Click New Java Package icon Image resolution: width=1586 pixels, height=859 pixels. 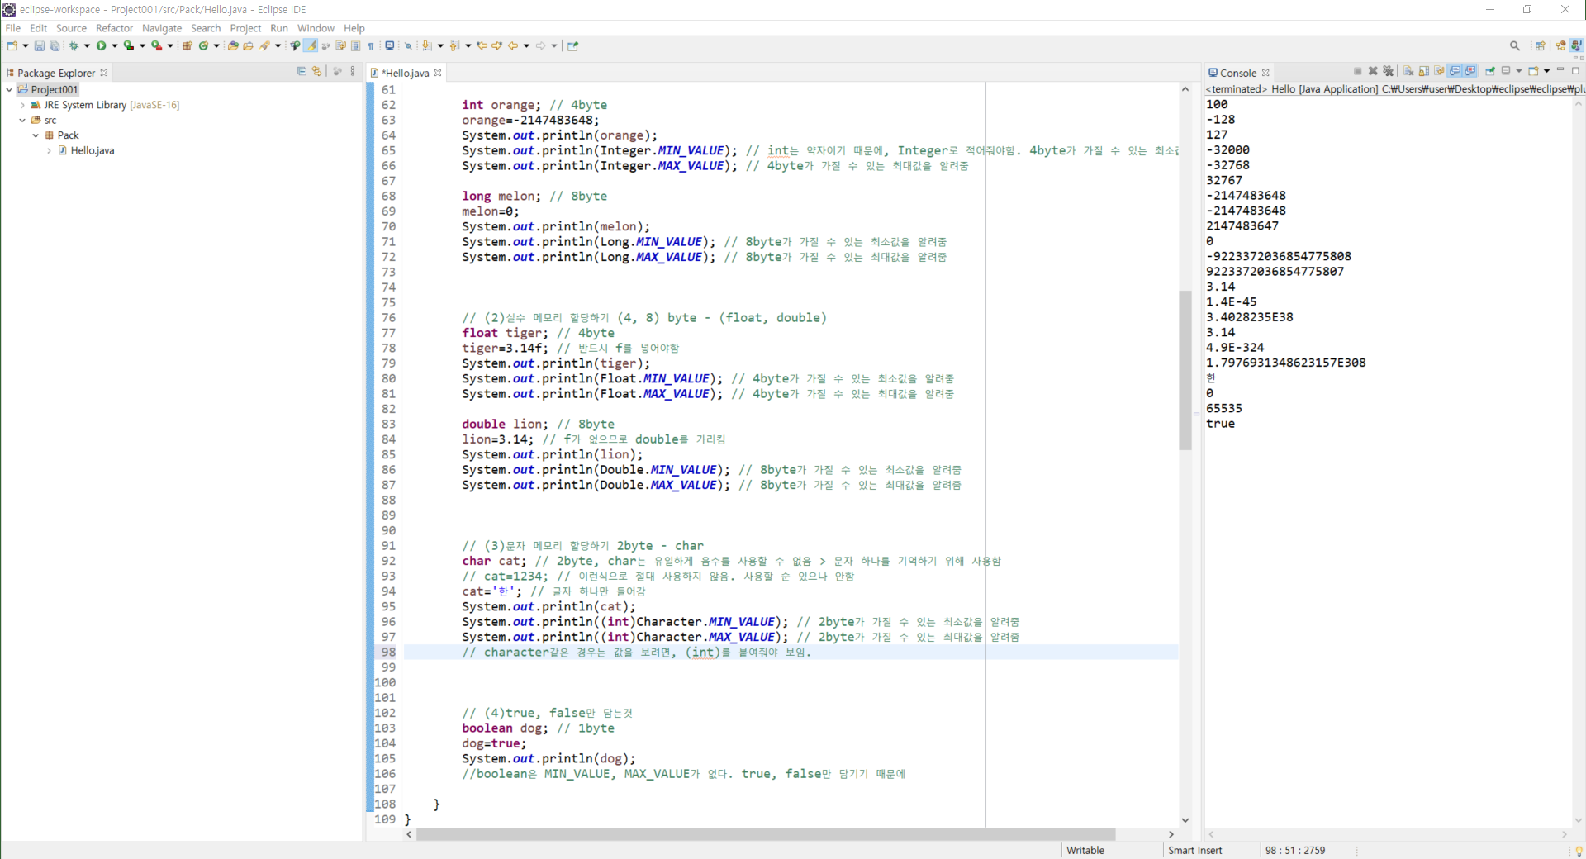(x=187, y=46)
